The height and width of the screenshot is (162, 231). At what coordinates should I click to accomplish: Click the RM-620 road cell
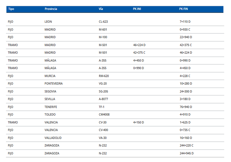[104, 76]
